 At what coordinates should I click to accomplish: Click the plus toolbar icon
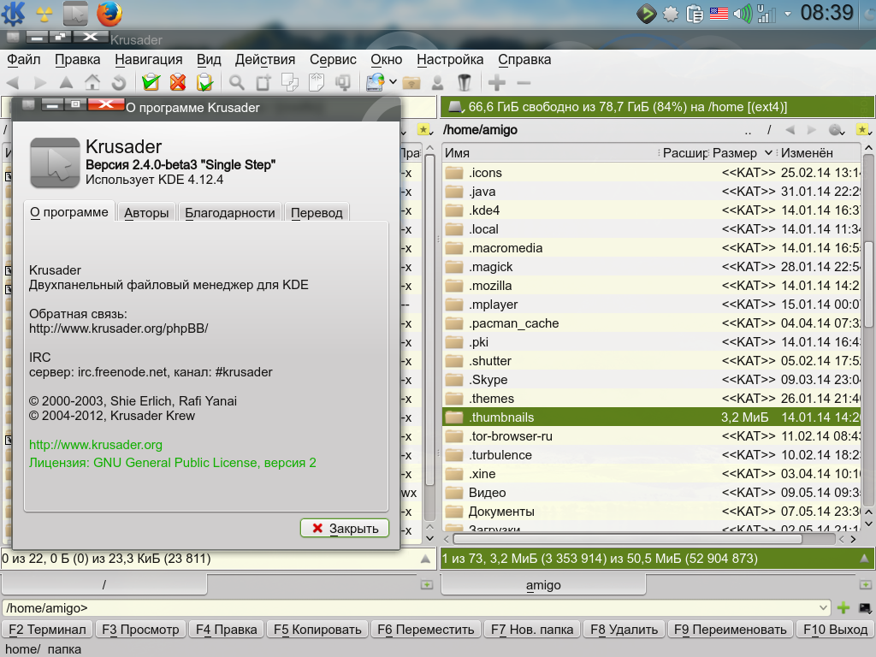tap(497, 83)
